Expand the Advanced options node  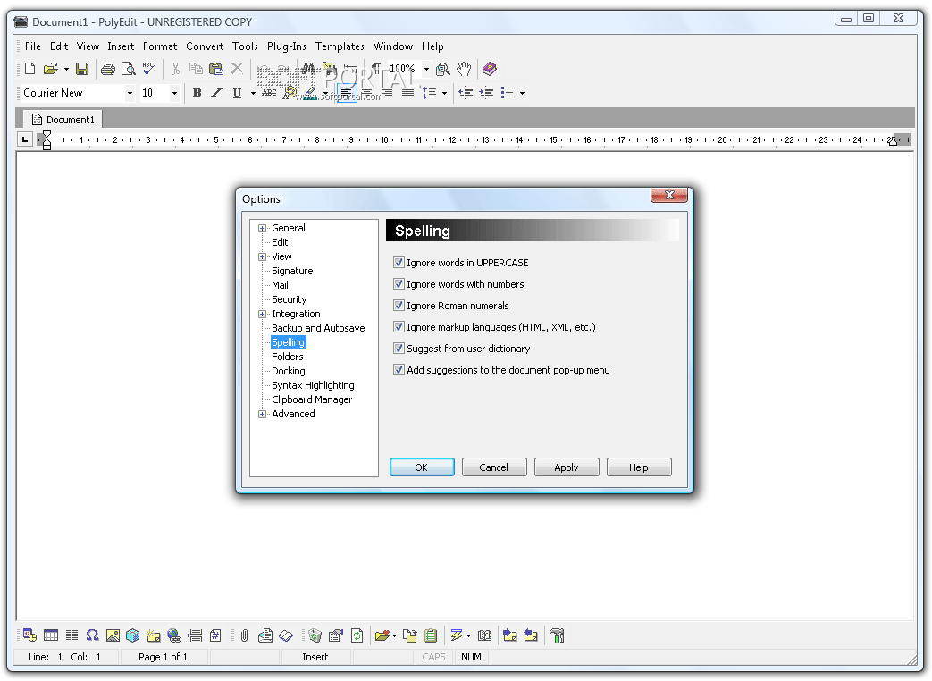(x=263, y=415)
